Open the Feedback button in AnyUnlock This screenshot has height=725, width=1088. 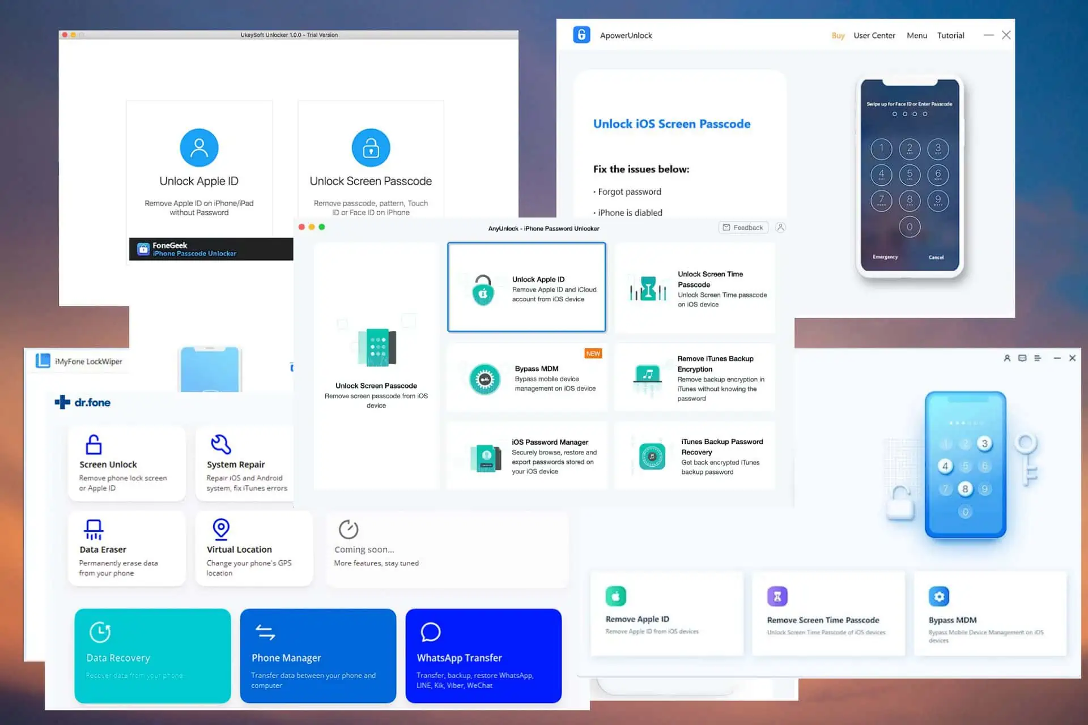pyautogui.click(x=743, y=228)
